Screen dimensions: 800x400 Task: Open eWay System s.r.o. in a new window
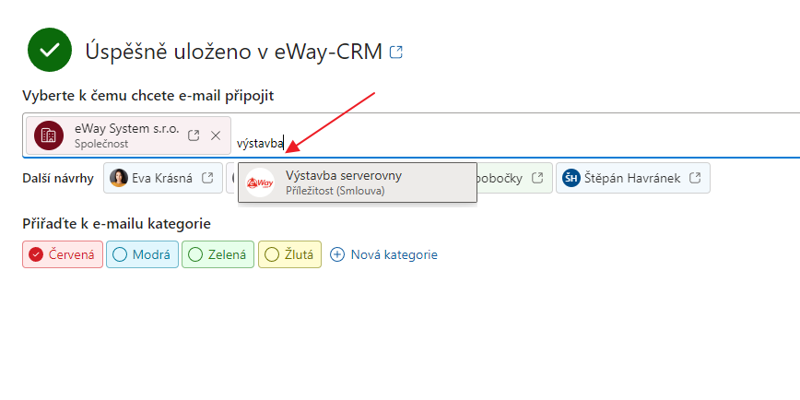coord(194,135)
